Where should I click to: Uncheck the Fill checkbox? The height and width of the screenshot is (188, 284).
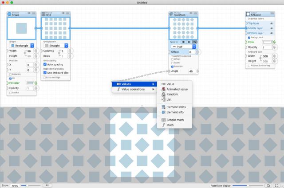10,78
